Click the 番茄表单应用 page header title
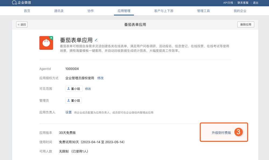 135,25
